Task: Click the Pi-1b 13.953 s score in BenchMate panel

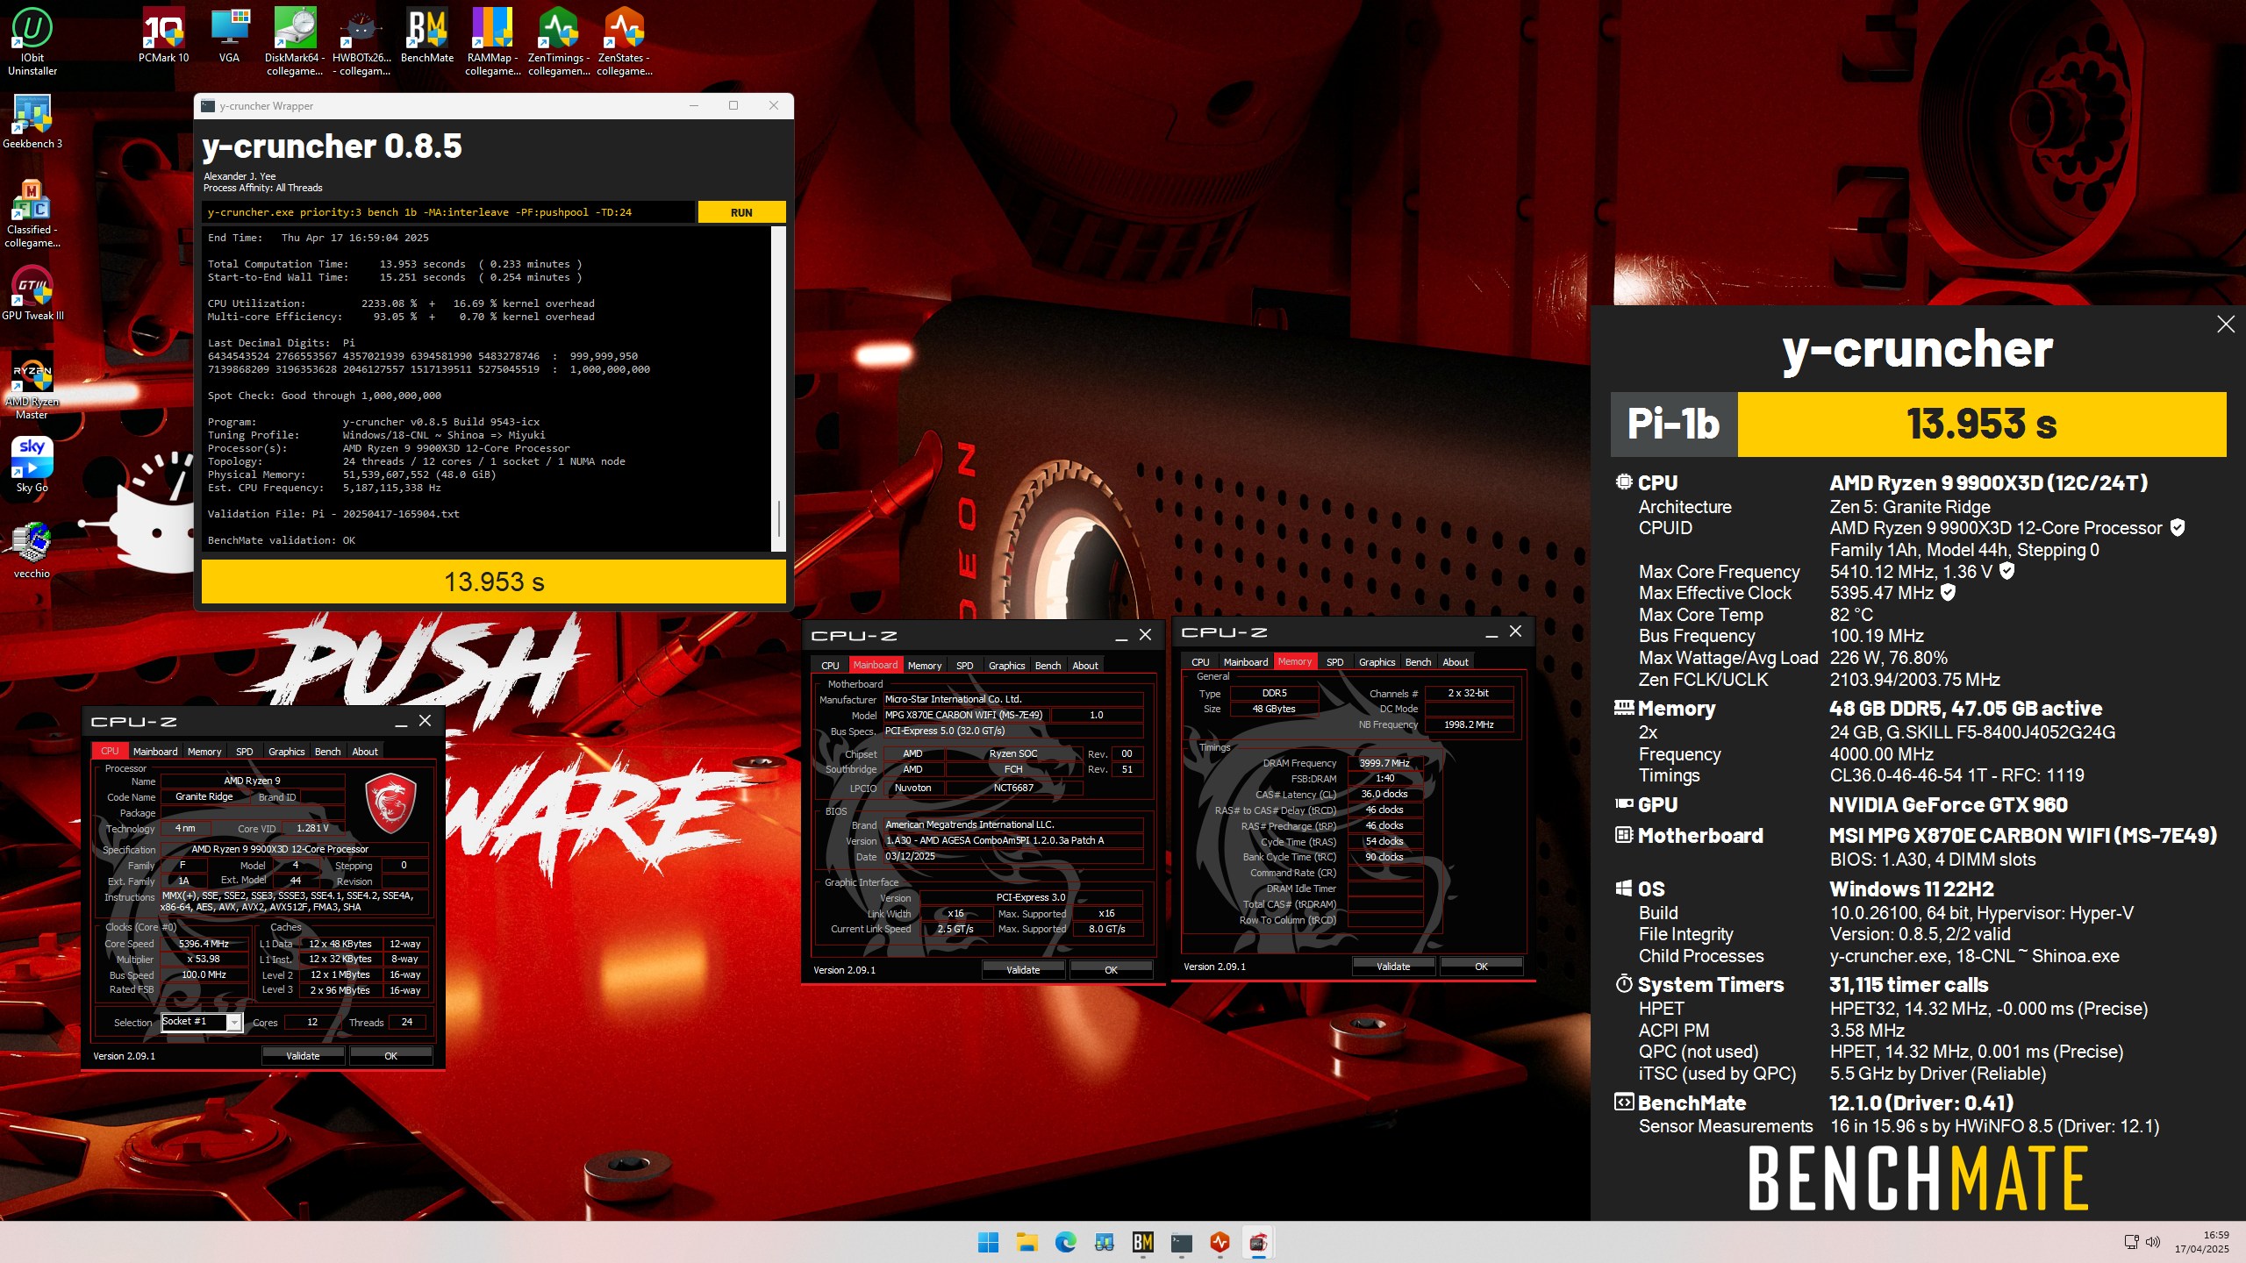Action: (1918, 425)
